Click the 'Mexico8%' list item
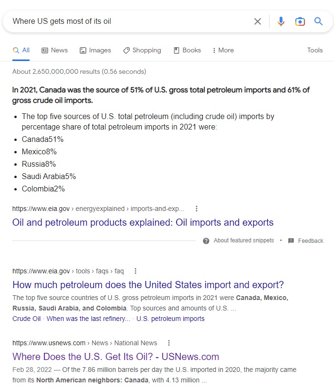Viewport: 334px width, 390px height. tap(39, 152)
